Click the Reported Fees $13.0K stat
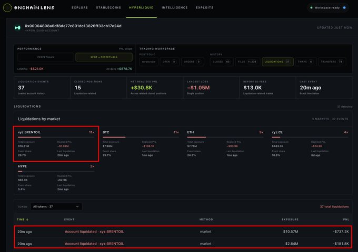358x252 pixels. point(267,88)
